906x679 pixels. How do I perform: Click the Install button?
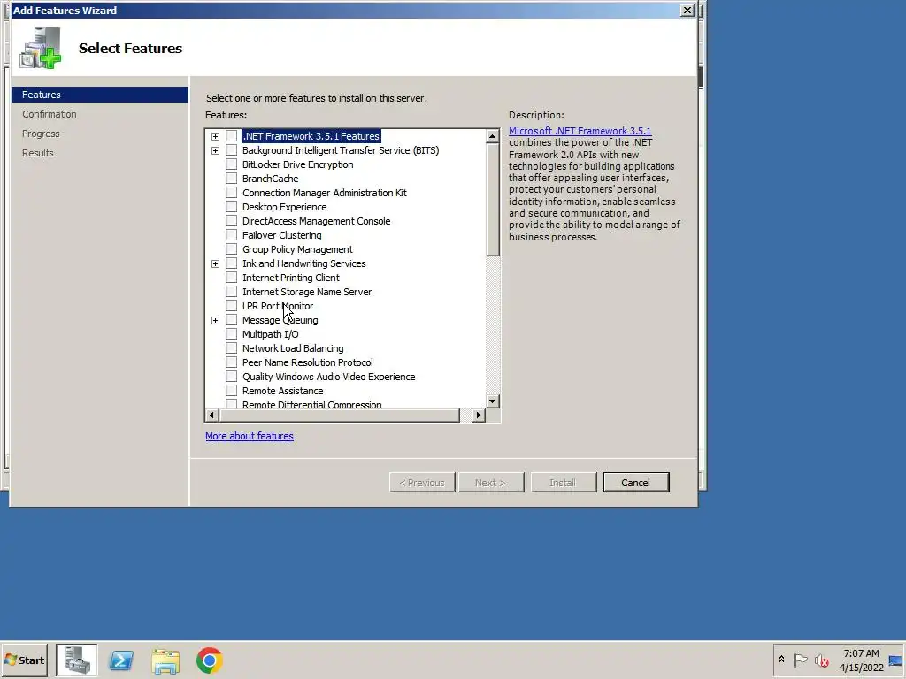pos(563,482)
